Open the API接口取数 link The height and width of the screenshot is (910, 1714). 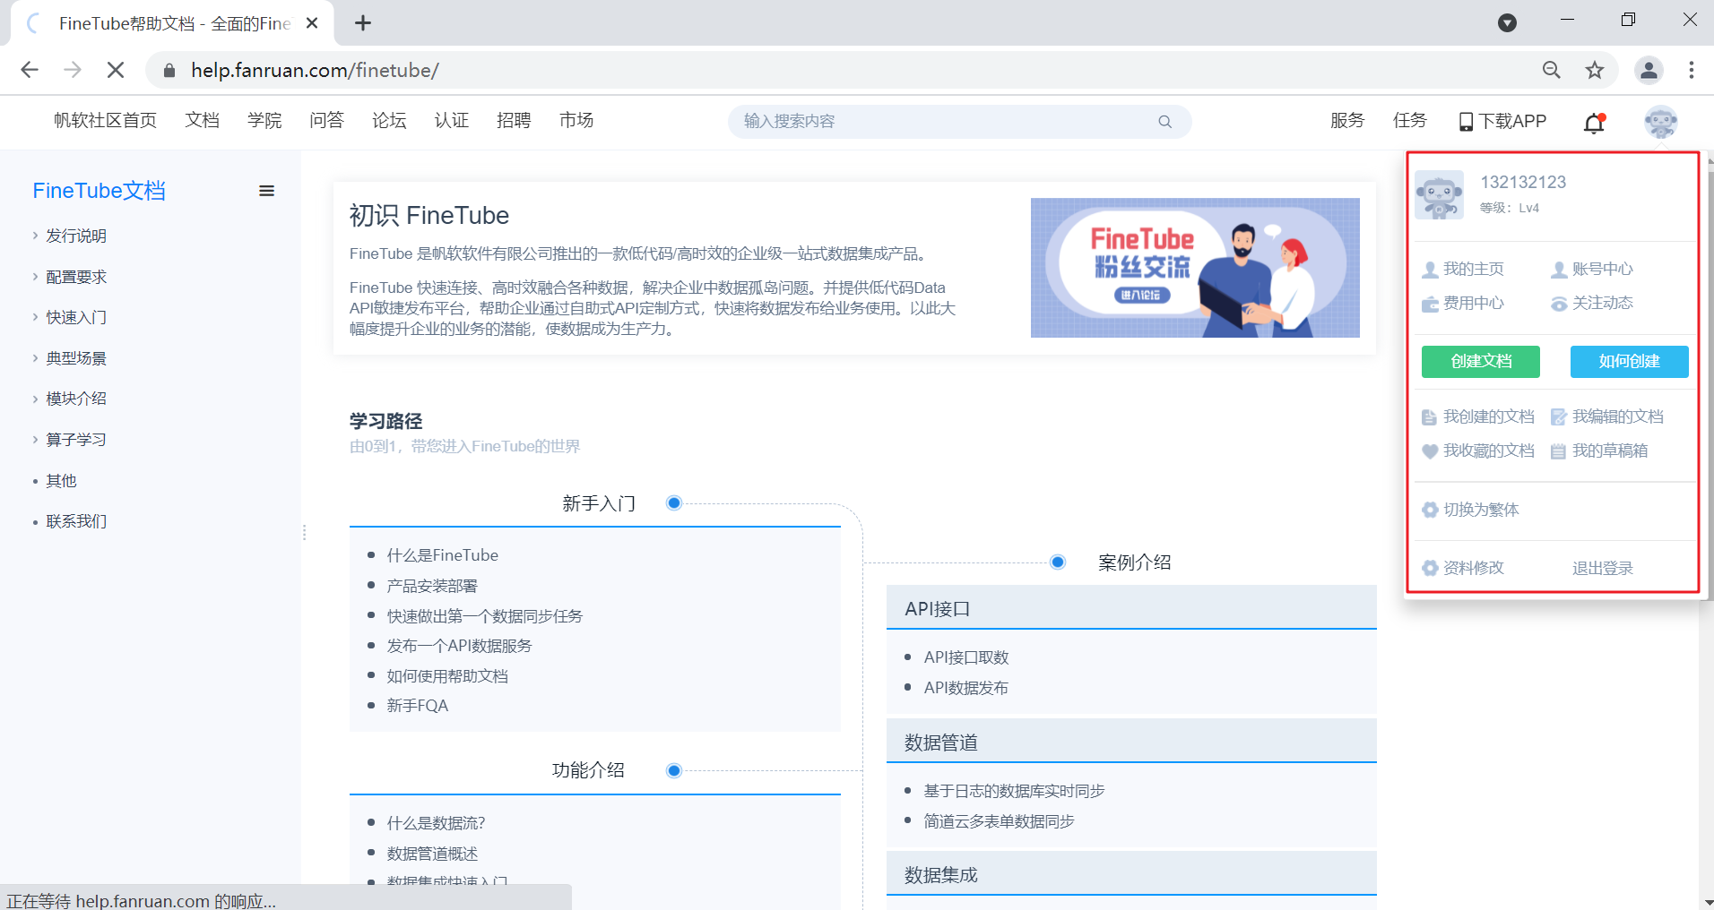(966, 657)
